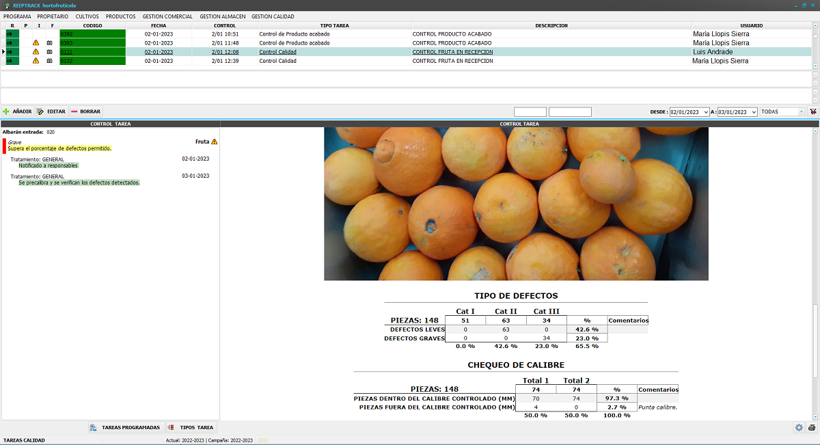Open the CULTIVOS menu
820x445 pixels.
[87, 16]
